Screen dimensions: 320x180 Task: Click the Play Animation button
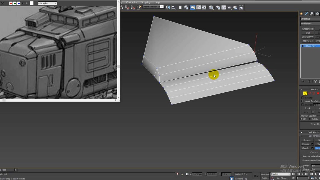click(303, 174)
